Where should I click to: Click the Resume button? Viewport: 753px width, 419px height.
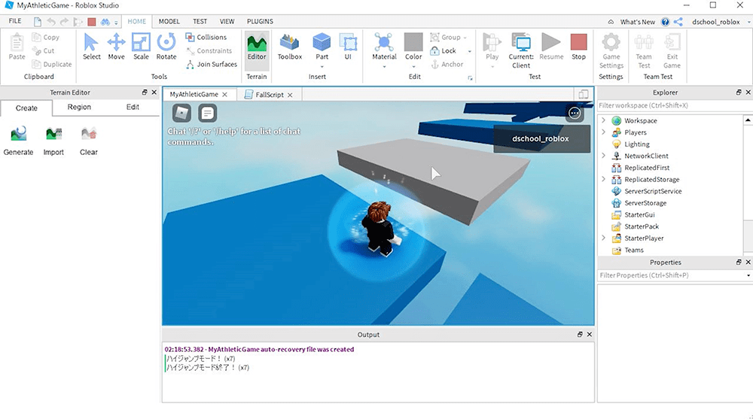551,47
